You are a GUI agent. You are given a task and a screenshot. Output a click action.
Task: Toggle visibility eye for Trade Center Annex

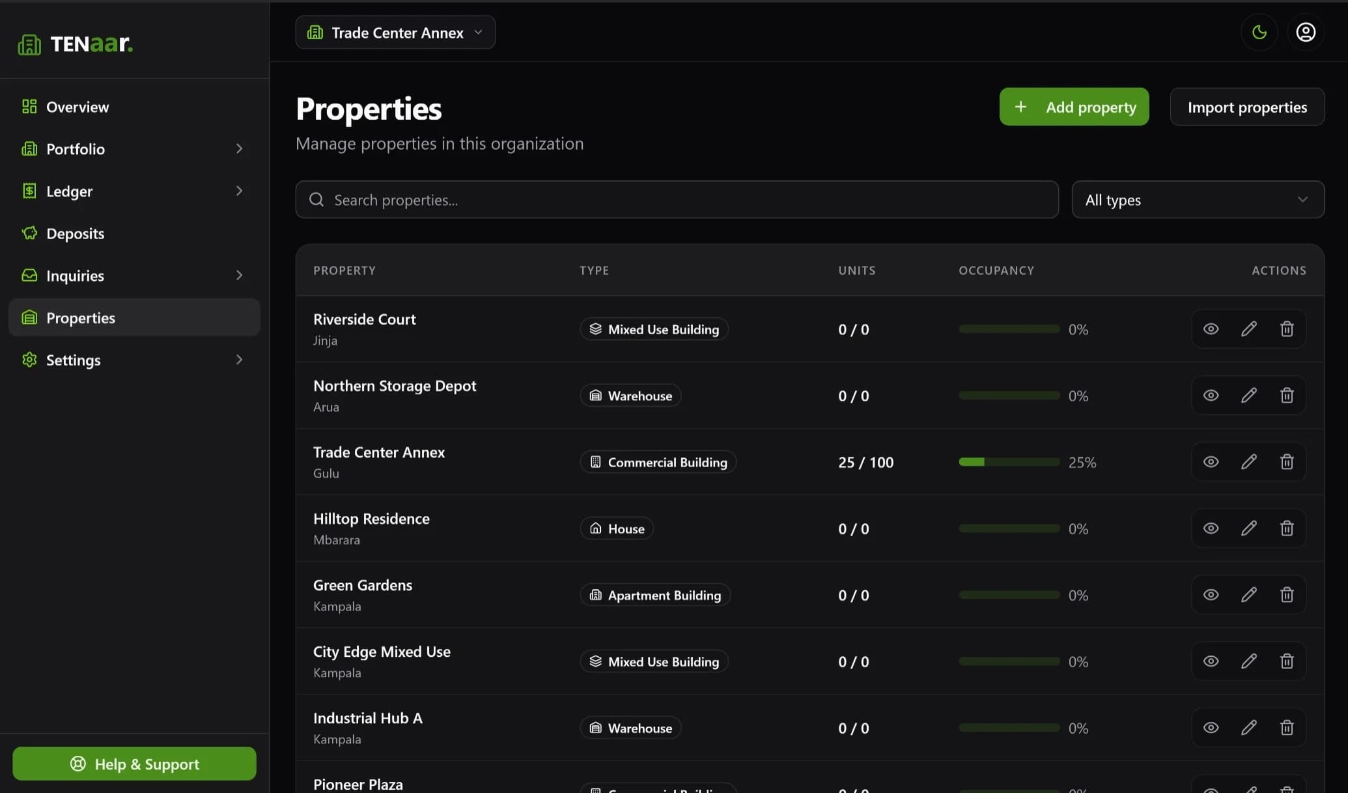coord(1211,461)
